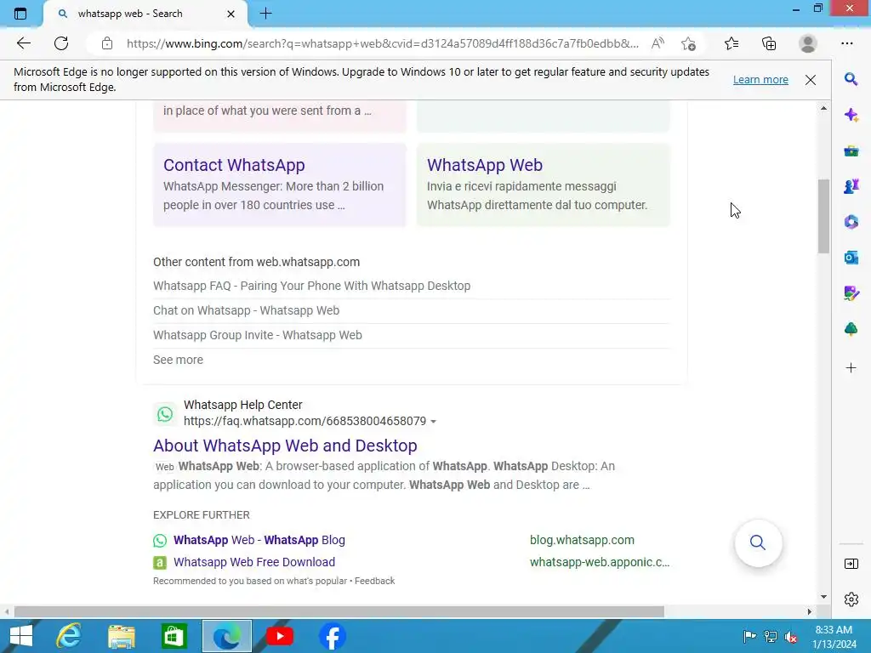Open About WhatsApp Web and Desktop result
Image resolution: width=871 pixels, height=653 pixels.
point(285,446)
